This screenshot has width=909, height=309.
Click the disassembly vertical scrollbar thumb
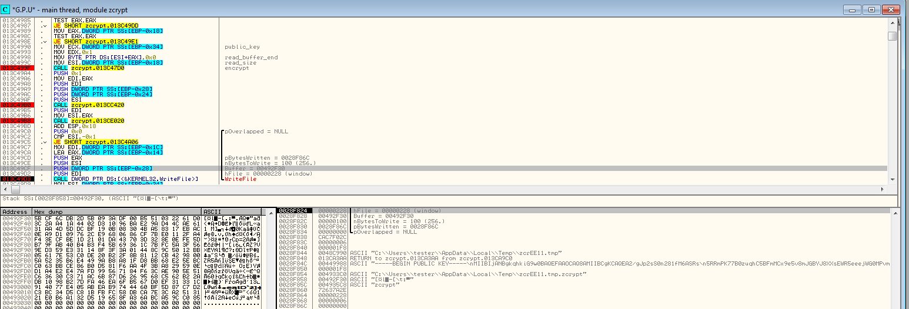click(x=893, y=36)
